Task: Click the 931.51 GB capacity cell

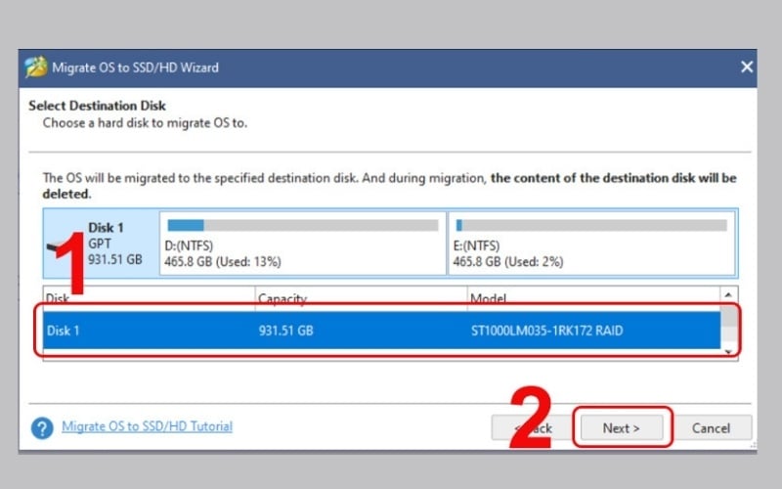Action: tap(285, 331)
